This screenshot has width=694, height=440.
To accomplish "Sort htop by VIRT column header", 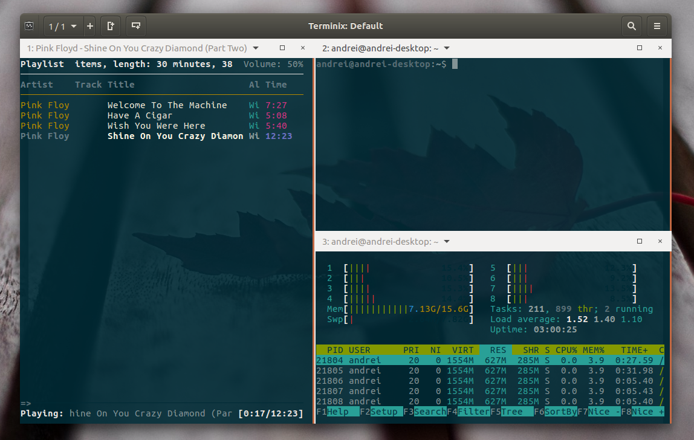I will [x=462, y=350].
